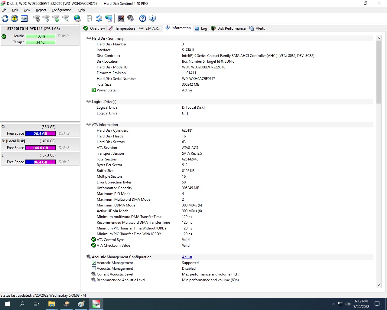Select drive E: in the partition list
387x310 pixels.
click(x=40, y=158)
